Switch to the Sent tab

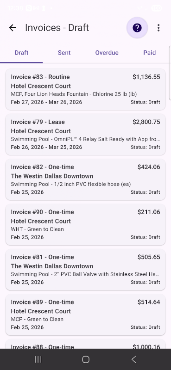(64, 53)
